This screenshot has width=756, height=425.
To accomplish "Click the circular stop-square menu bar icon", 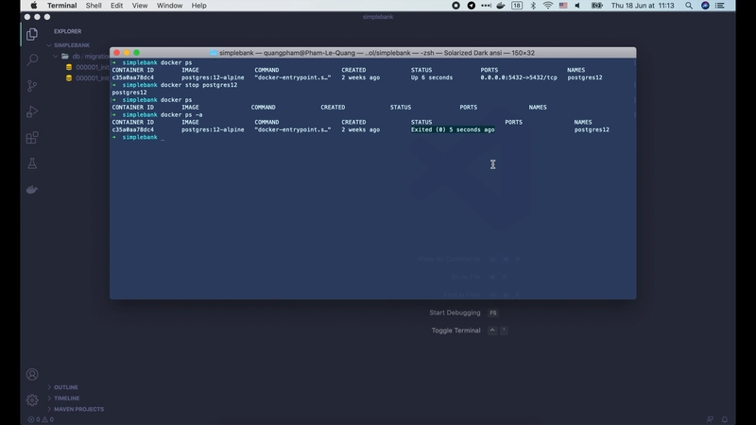I will [455, 6].
